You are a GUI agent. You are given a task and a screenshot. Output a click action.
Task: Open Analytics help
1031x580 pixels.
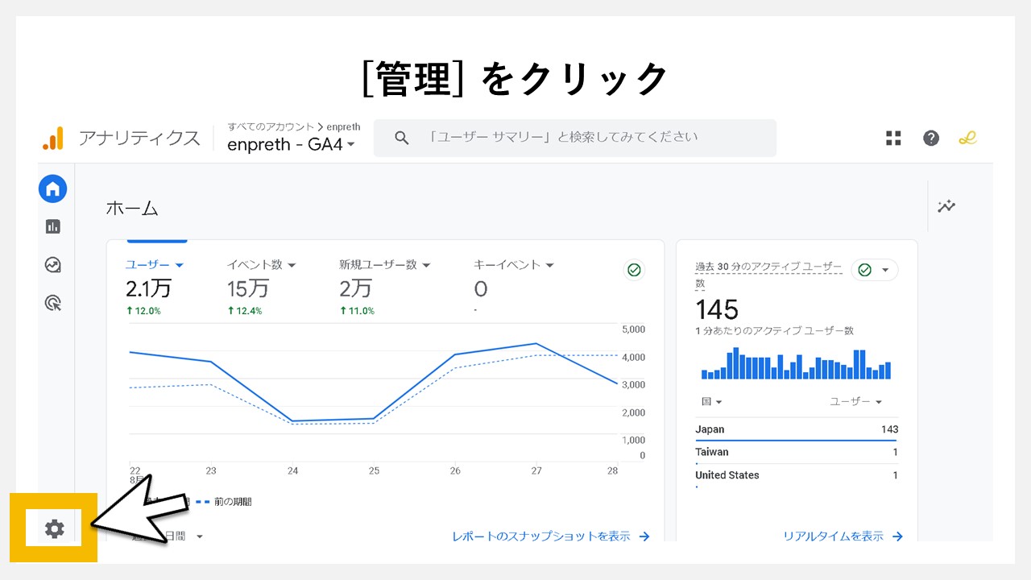tap(931, 138)
